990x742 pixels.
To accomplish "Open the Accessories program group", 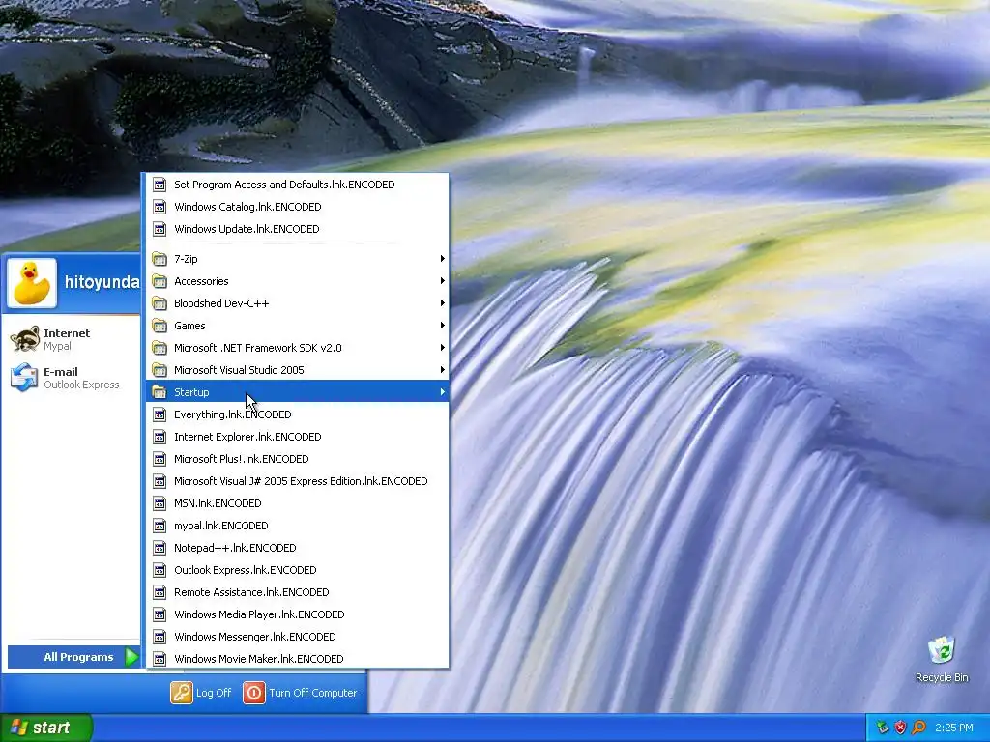I will click(x=298, y=281).
